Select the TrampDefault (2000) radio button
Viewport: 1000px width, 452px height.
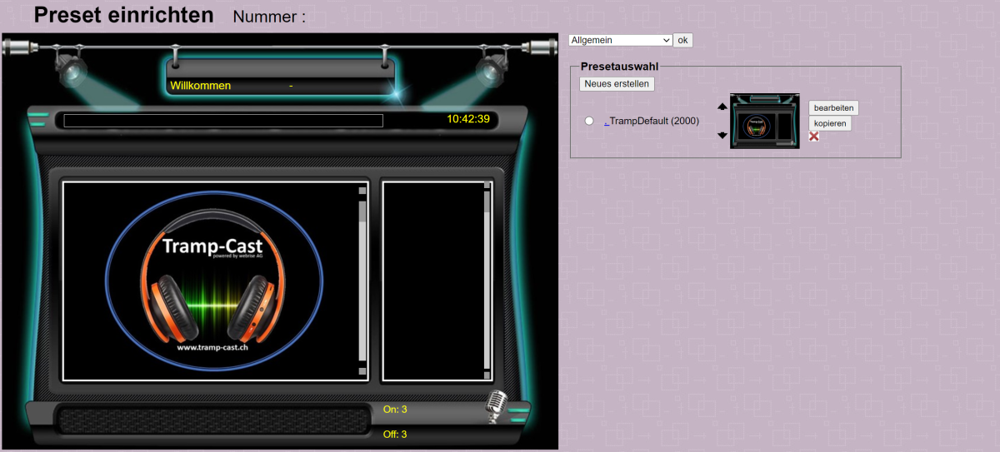pyautogui.click(x=589, y=122)
